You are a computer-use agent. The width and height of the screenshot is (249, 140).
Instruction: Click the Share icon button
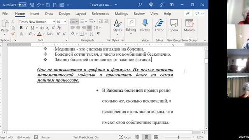[188, 14]
